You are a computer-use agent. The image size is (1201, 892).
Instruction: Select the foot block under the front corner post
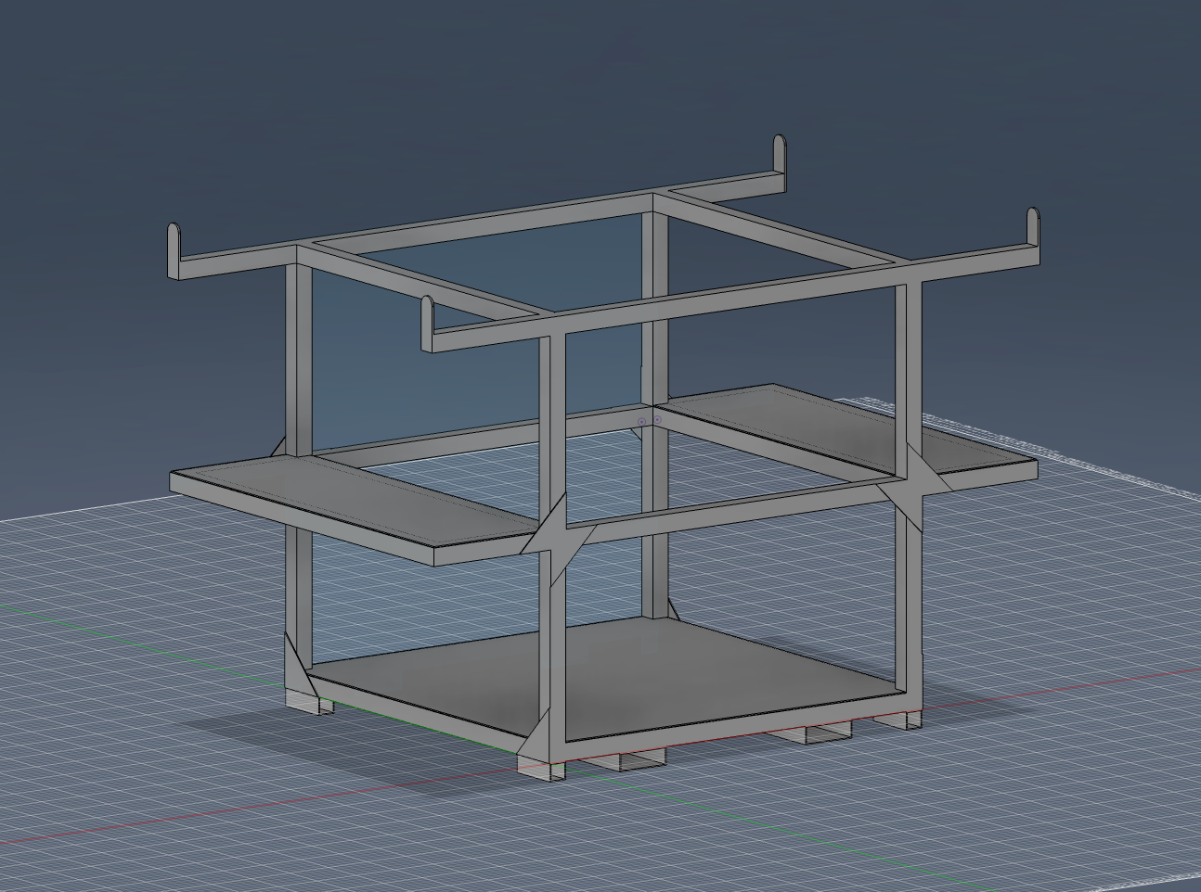click(538, 766)
